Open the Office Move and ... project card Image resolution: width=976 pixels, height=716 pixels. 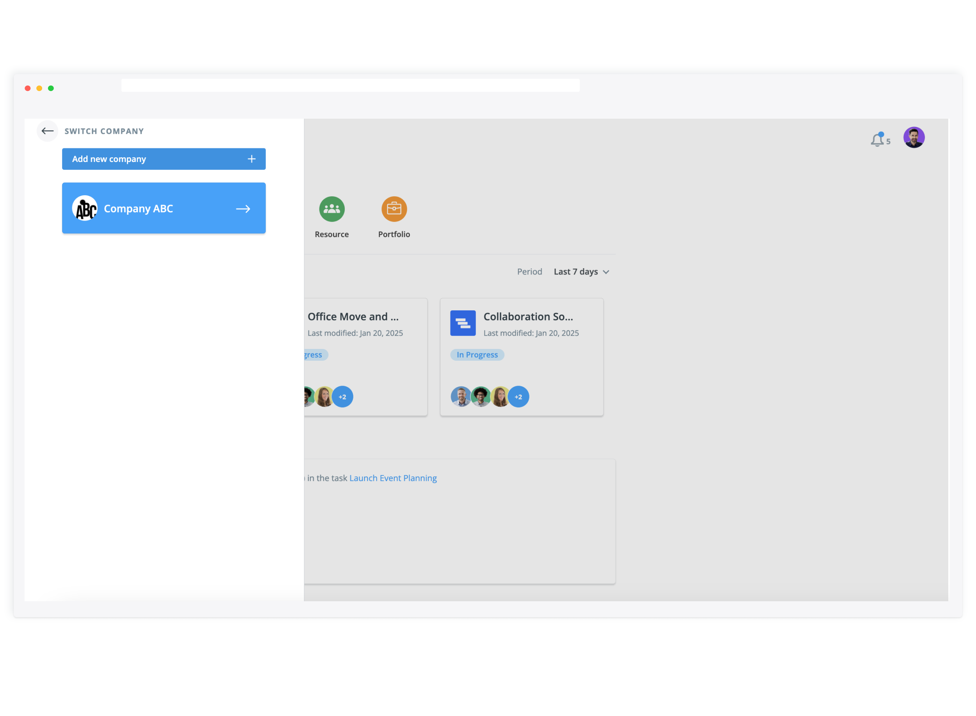tap(353, 317)
